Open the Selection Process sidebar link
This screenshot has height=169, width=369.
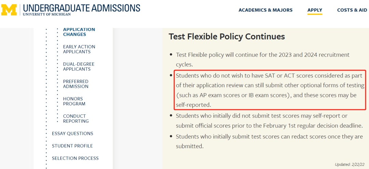(x=75, y=158)
